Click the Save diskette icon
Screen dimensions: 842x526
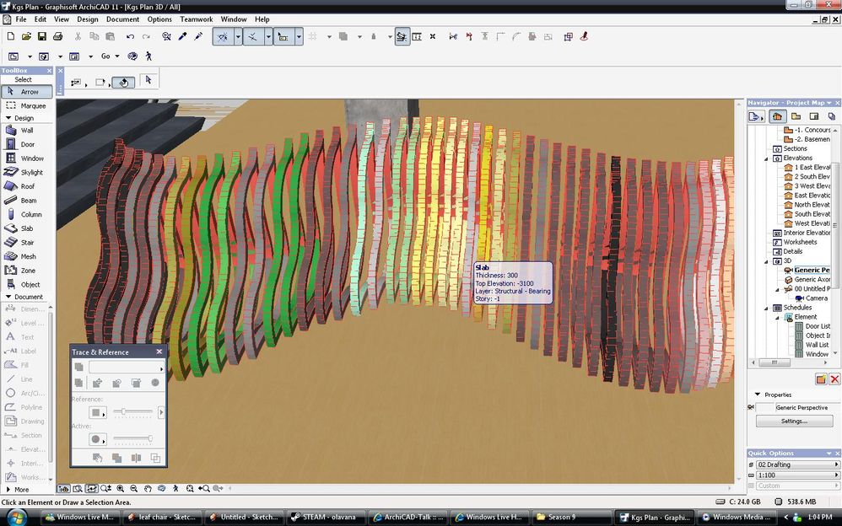coord(42,36)
